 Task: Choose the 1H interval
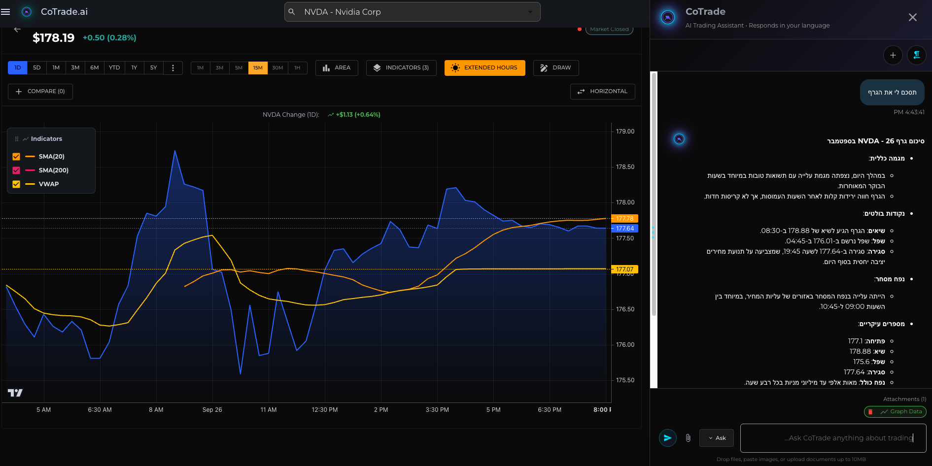[x=297, y=68]
